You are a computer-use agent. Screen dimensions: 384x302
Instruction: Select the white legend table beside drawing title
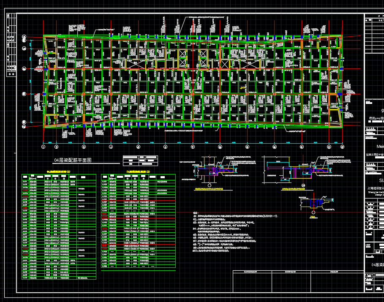coord(140,161)
